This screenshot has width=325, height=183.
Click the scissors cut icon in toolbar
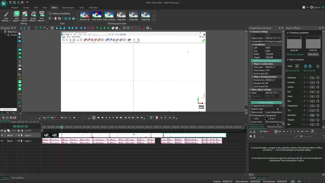[x=21, y=28]
